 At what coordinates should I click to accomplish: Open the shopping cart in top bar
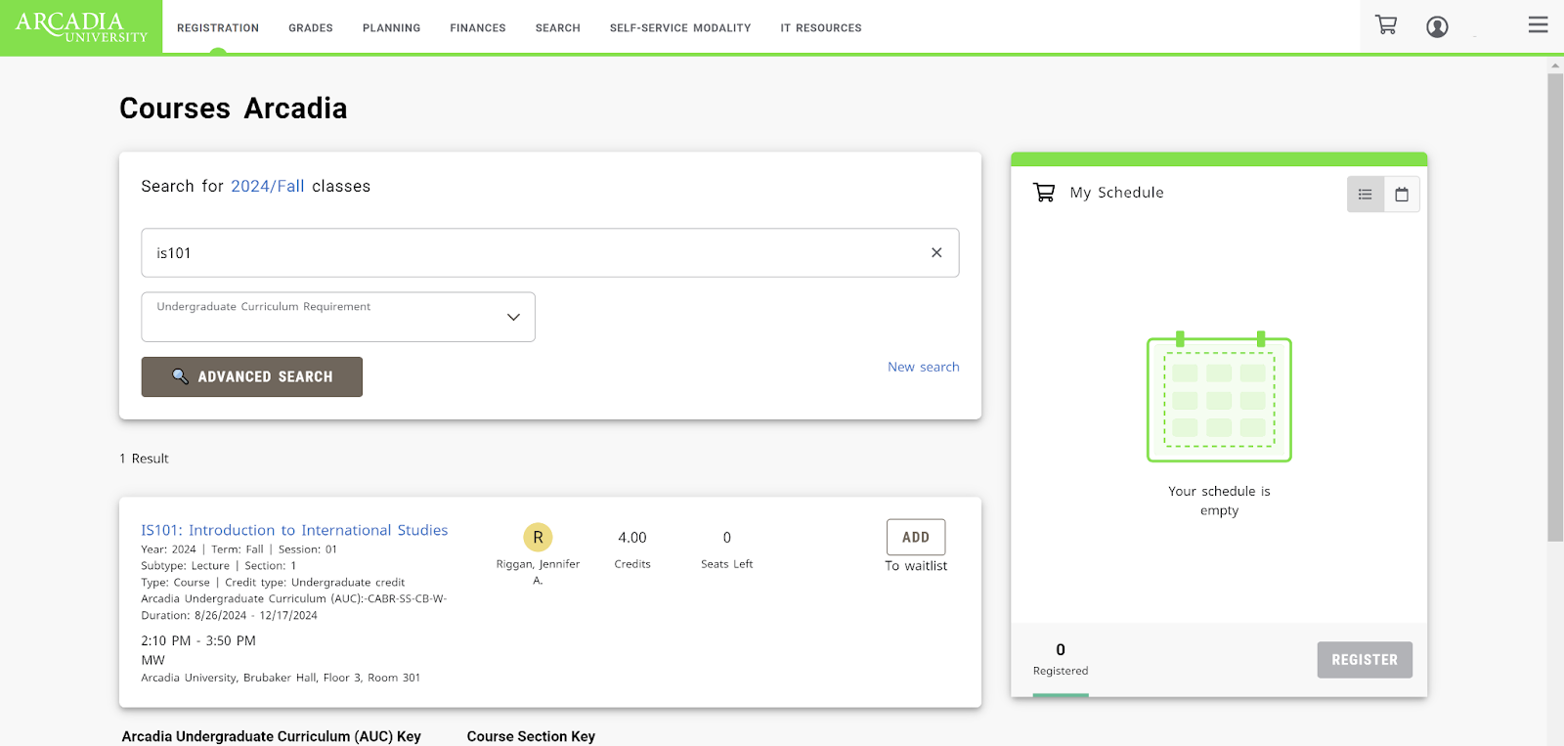1386,25
